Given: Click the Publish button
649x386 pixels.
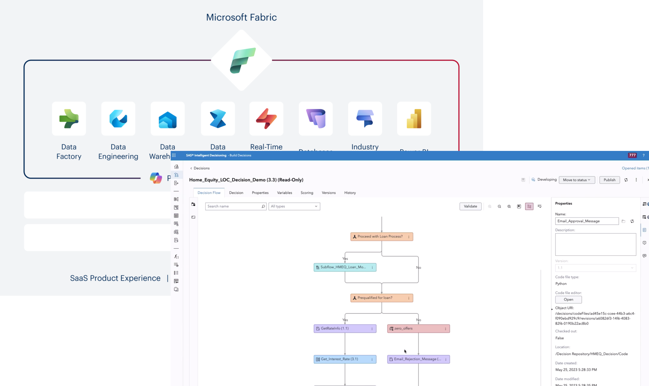Looking at the screenshot, I should tap(609, 180).
